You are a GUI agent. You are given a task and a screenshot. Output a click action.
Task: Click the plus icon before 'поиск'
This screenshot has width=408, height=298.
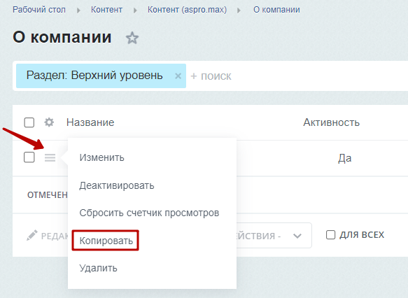[x=194, y=76]
